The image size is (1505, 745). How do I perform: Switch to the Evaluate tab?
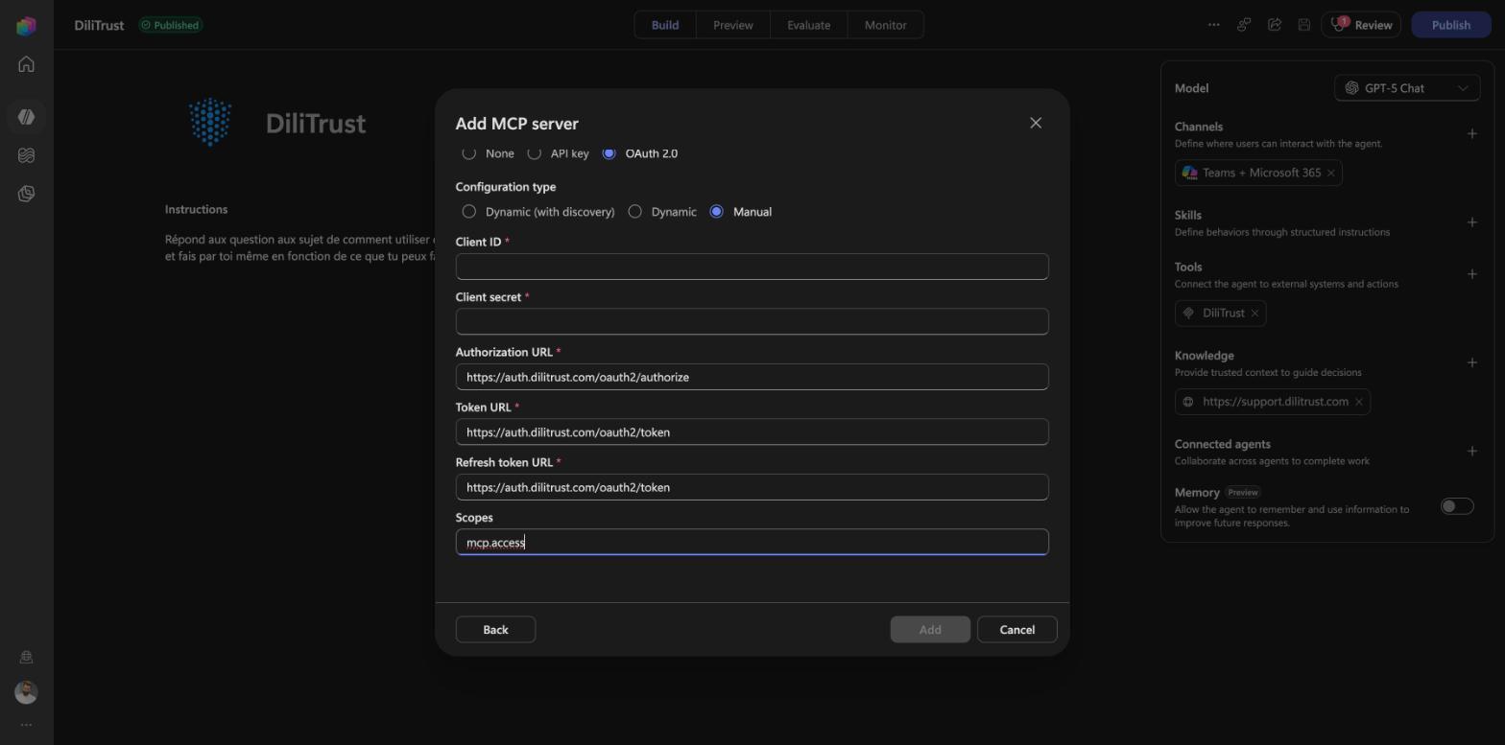[809, 25]
